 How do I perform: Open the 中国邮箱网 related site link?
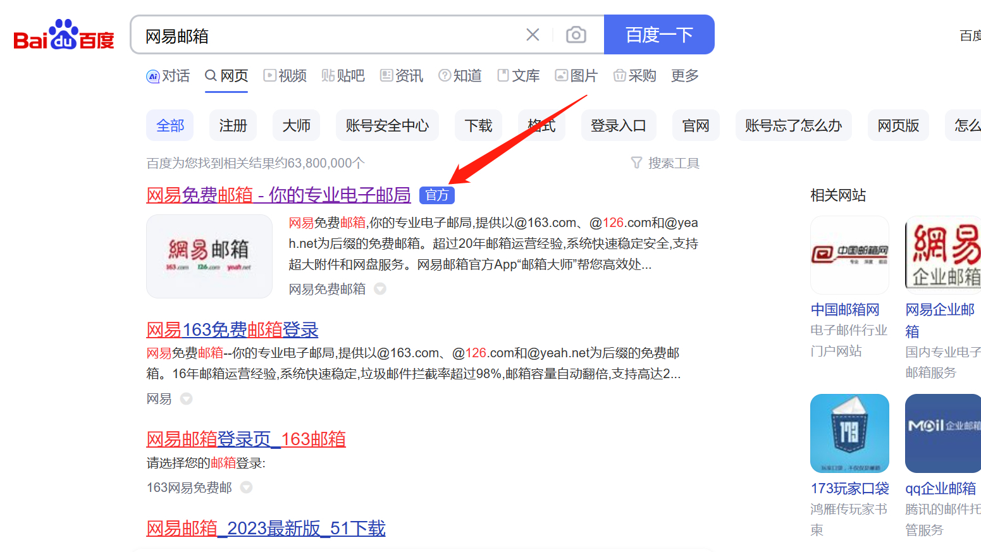(x=845, y=310)
